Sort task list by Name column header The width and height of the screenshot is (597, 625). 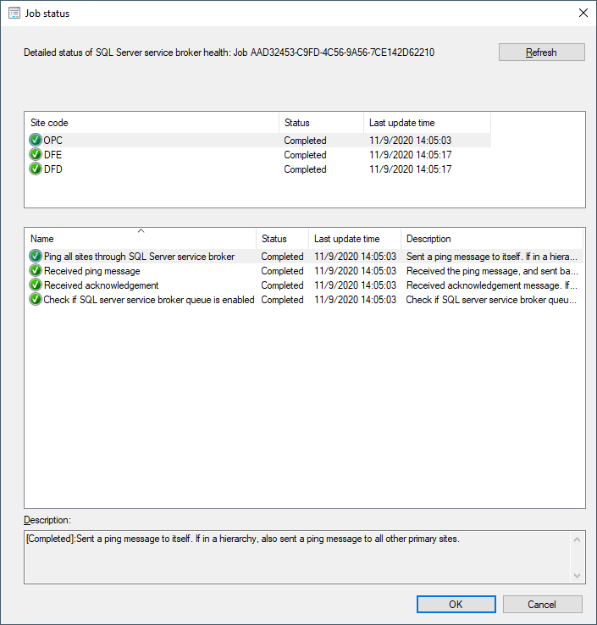click(141, 239)
